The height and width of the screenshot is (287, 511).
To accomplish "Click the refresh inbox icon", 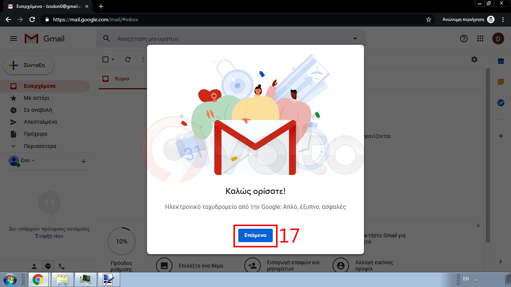I will pos(128,59).
